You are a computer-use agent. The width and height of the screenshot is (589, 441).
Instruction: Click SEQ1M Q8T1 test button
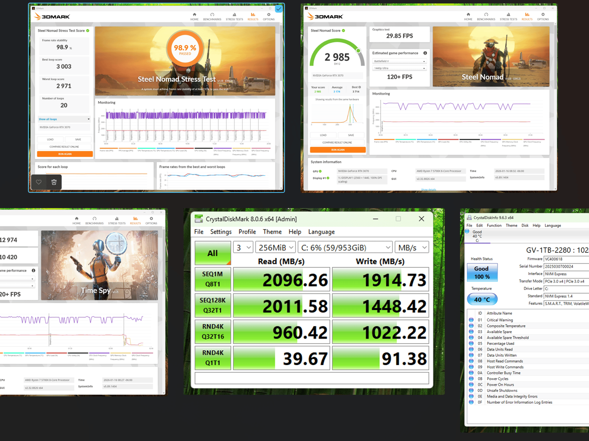[x=213, y=279]
